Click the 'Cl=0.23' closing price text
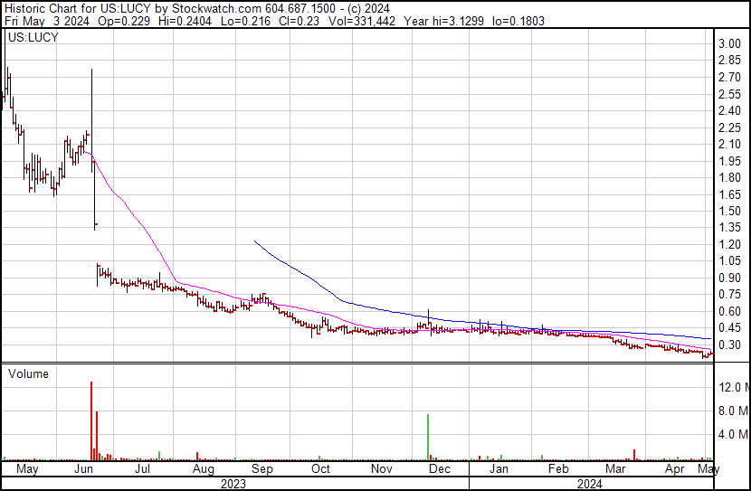This screenshot has height=491, width=751. (x=299, y=21)
